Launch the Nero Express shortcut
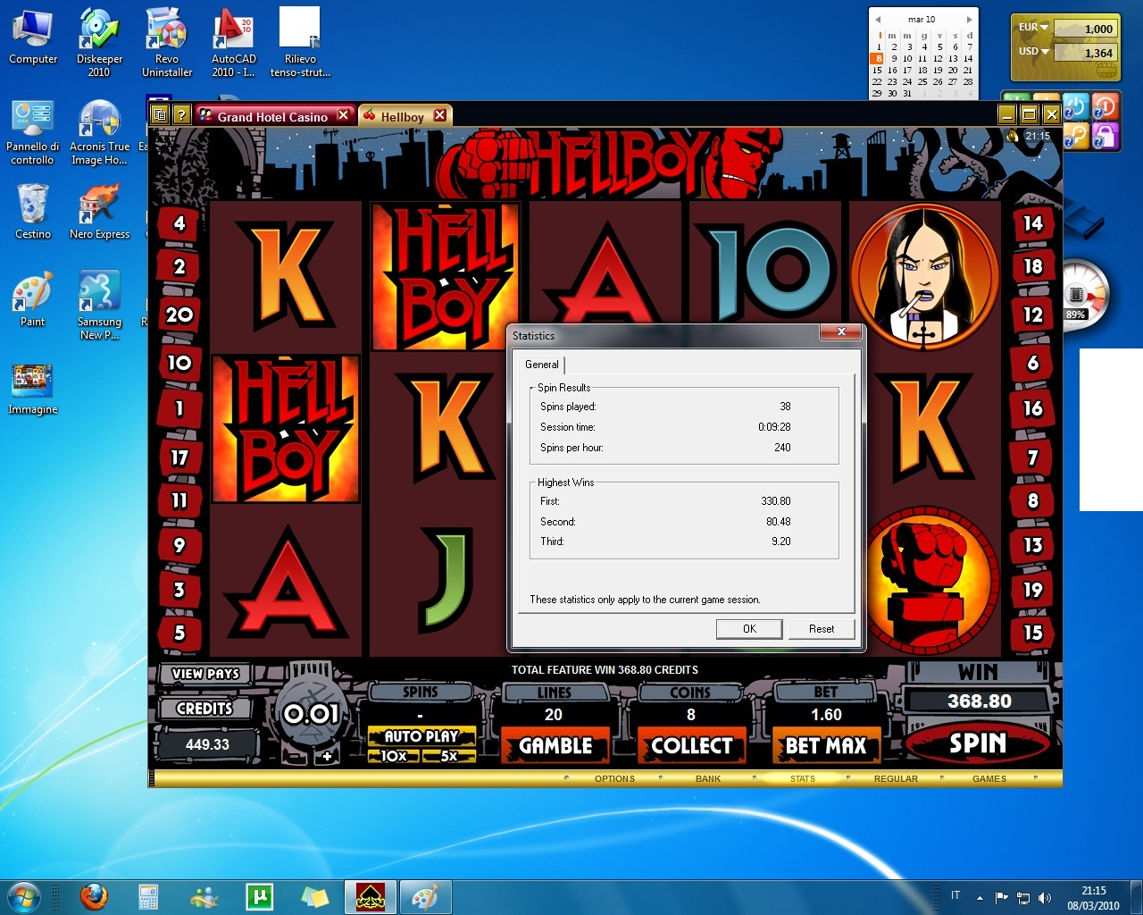 click(x=99, y=211)
